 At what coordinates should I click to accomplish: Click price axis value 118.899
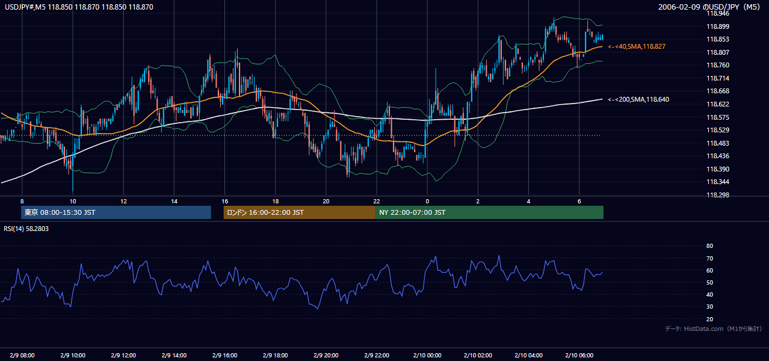(717, 26)
